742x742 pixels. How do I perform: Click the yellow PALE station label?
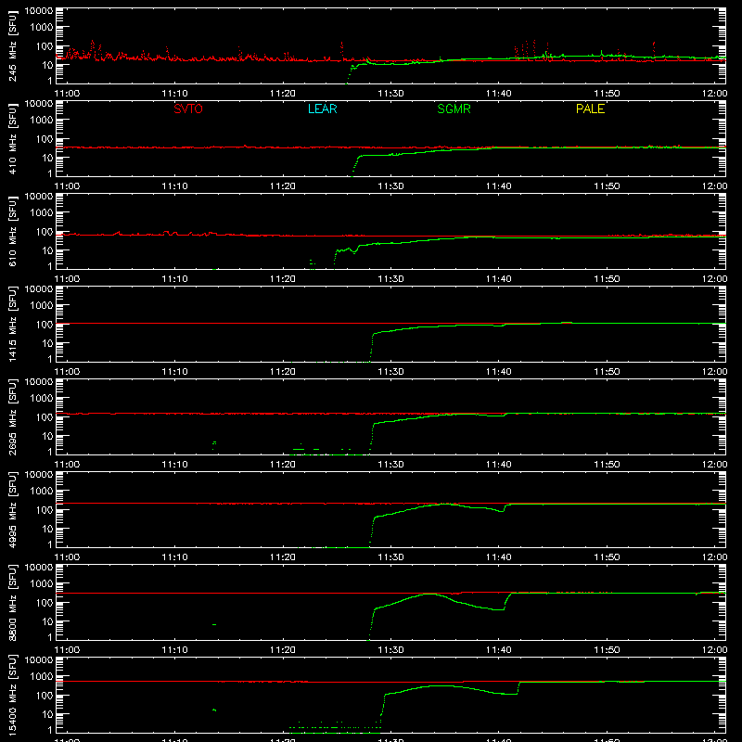coord(590,109)
